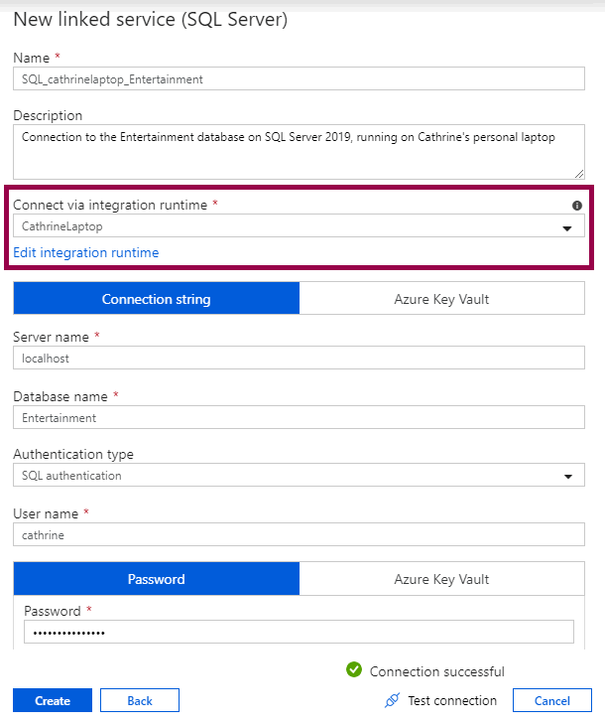The height and width of the screenshot is (725, 605).
Task: Focus the Description text area
Action: click(x=299, y=150)
